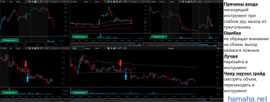The image size is (270, 102).
Task: Activate pointer tool in OCGN 1 минута chart
Action: pyautogui.click(x=108, y=48)
